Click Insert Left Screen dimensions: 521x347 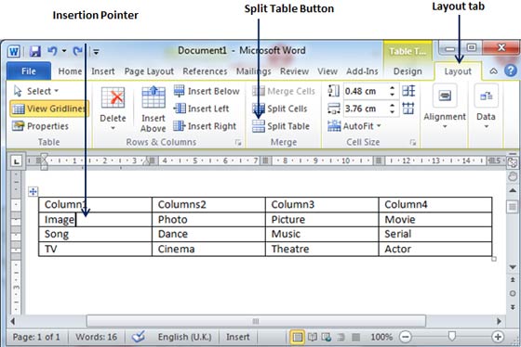coord(201,109)
